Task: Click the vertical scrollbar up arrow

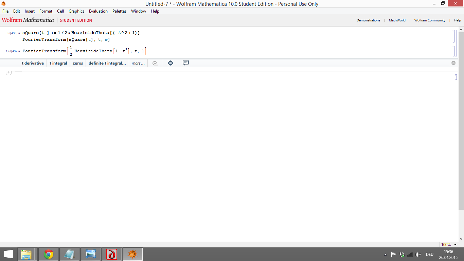Action: click(461, 30)
